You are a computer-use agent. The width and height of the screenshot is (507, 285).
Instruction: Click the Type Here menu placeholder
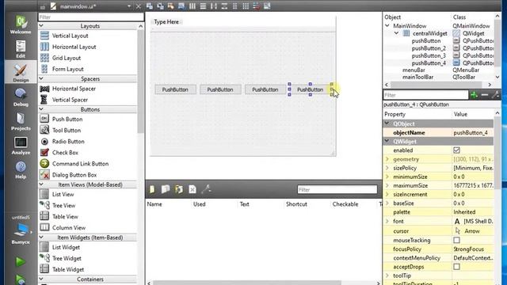click(166, 21)
